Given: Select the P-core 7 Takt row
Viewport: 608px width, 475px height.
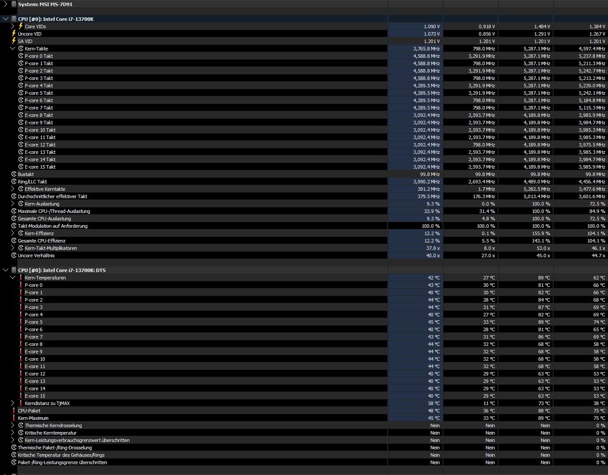Looking at the screenshot, I should click(304, 108).
